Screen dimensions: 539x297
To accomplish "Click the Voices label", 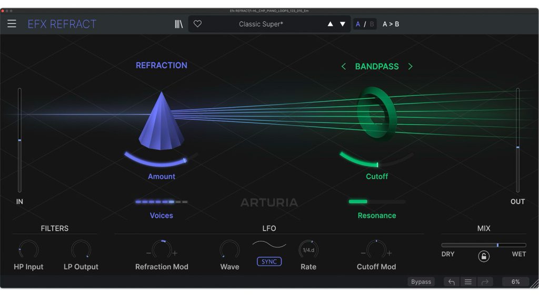I will pos(161,216).
